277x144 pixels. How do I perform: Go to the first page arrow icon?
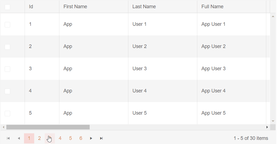(x=8, y=139)
